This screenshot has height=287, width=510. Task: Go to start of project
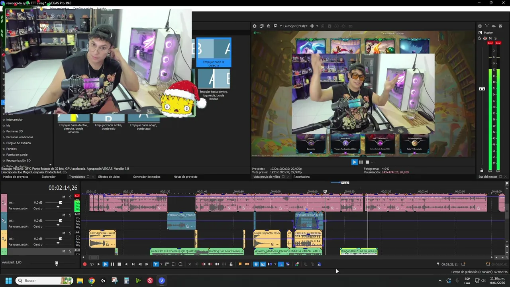126,264
